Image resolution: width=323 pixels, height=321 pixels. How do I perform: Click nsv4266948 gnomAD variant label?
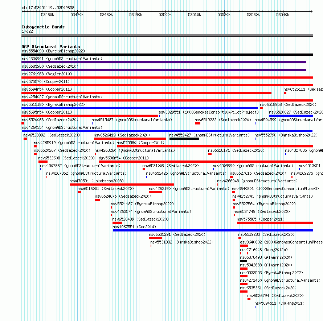tap(258, 181)
